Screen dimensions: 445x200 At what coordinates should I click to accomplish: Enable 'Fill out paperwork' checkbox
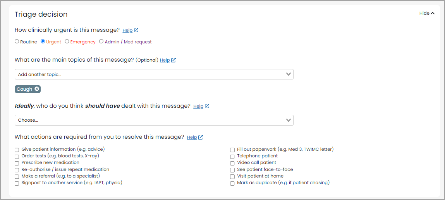click(x=232, y=150)
